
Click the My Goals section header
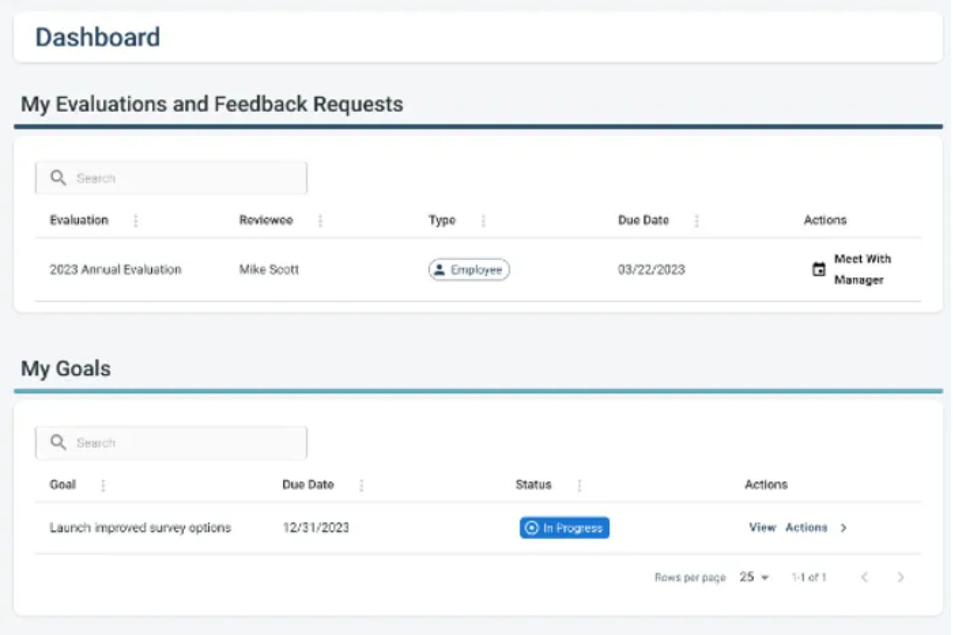point(66,368)
